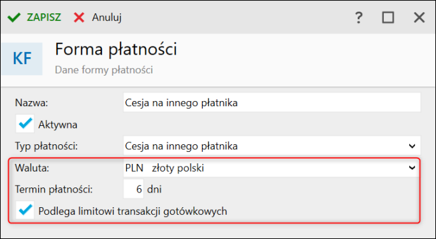
Task: Uncheck Podlega limitowi transakcji gotówkowych checkbox
Action: 25,210
